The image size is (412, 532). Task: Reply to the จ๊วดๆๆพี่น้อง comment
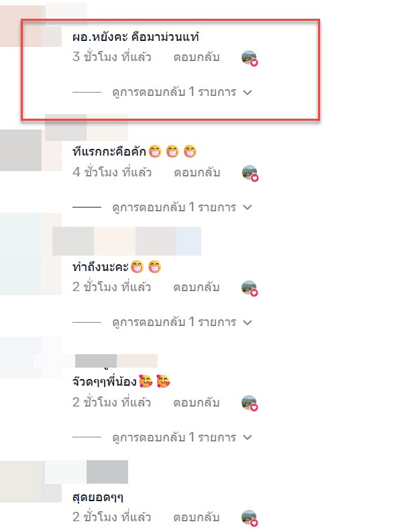click(196, 403)
